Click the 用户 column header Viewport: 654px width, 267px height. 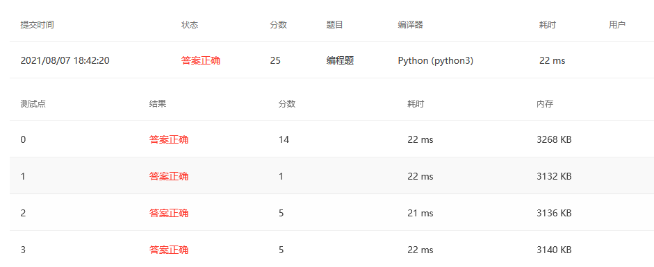tap(617, 25)
